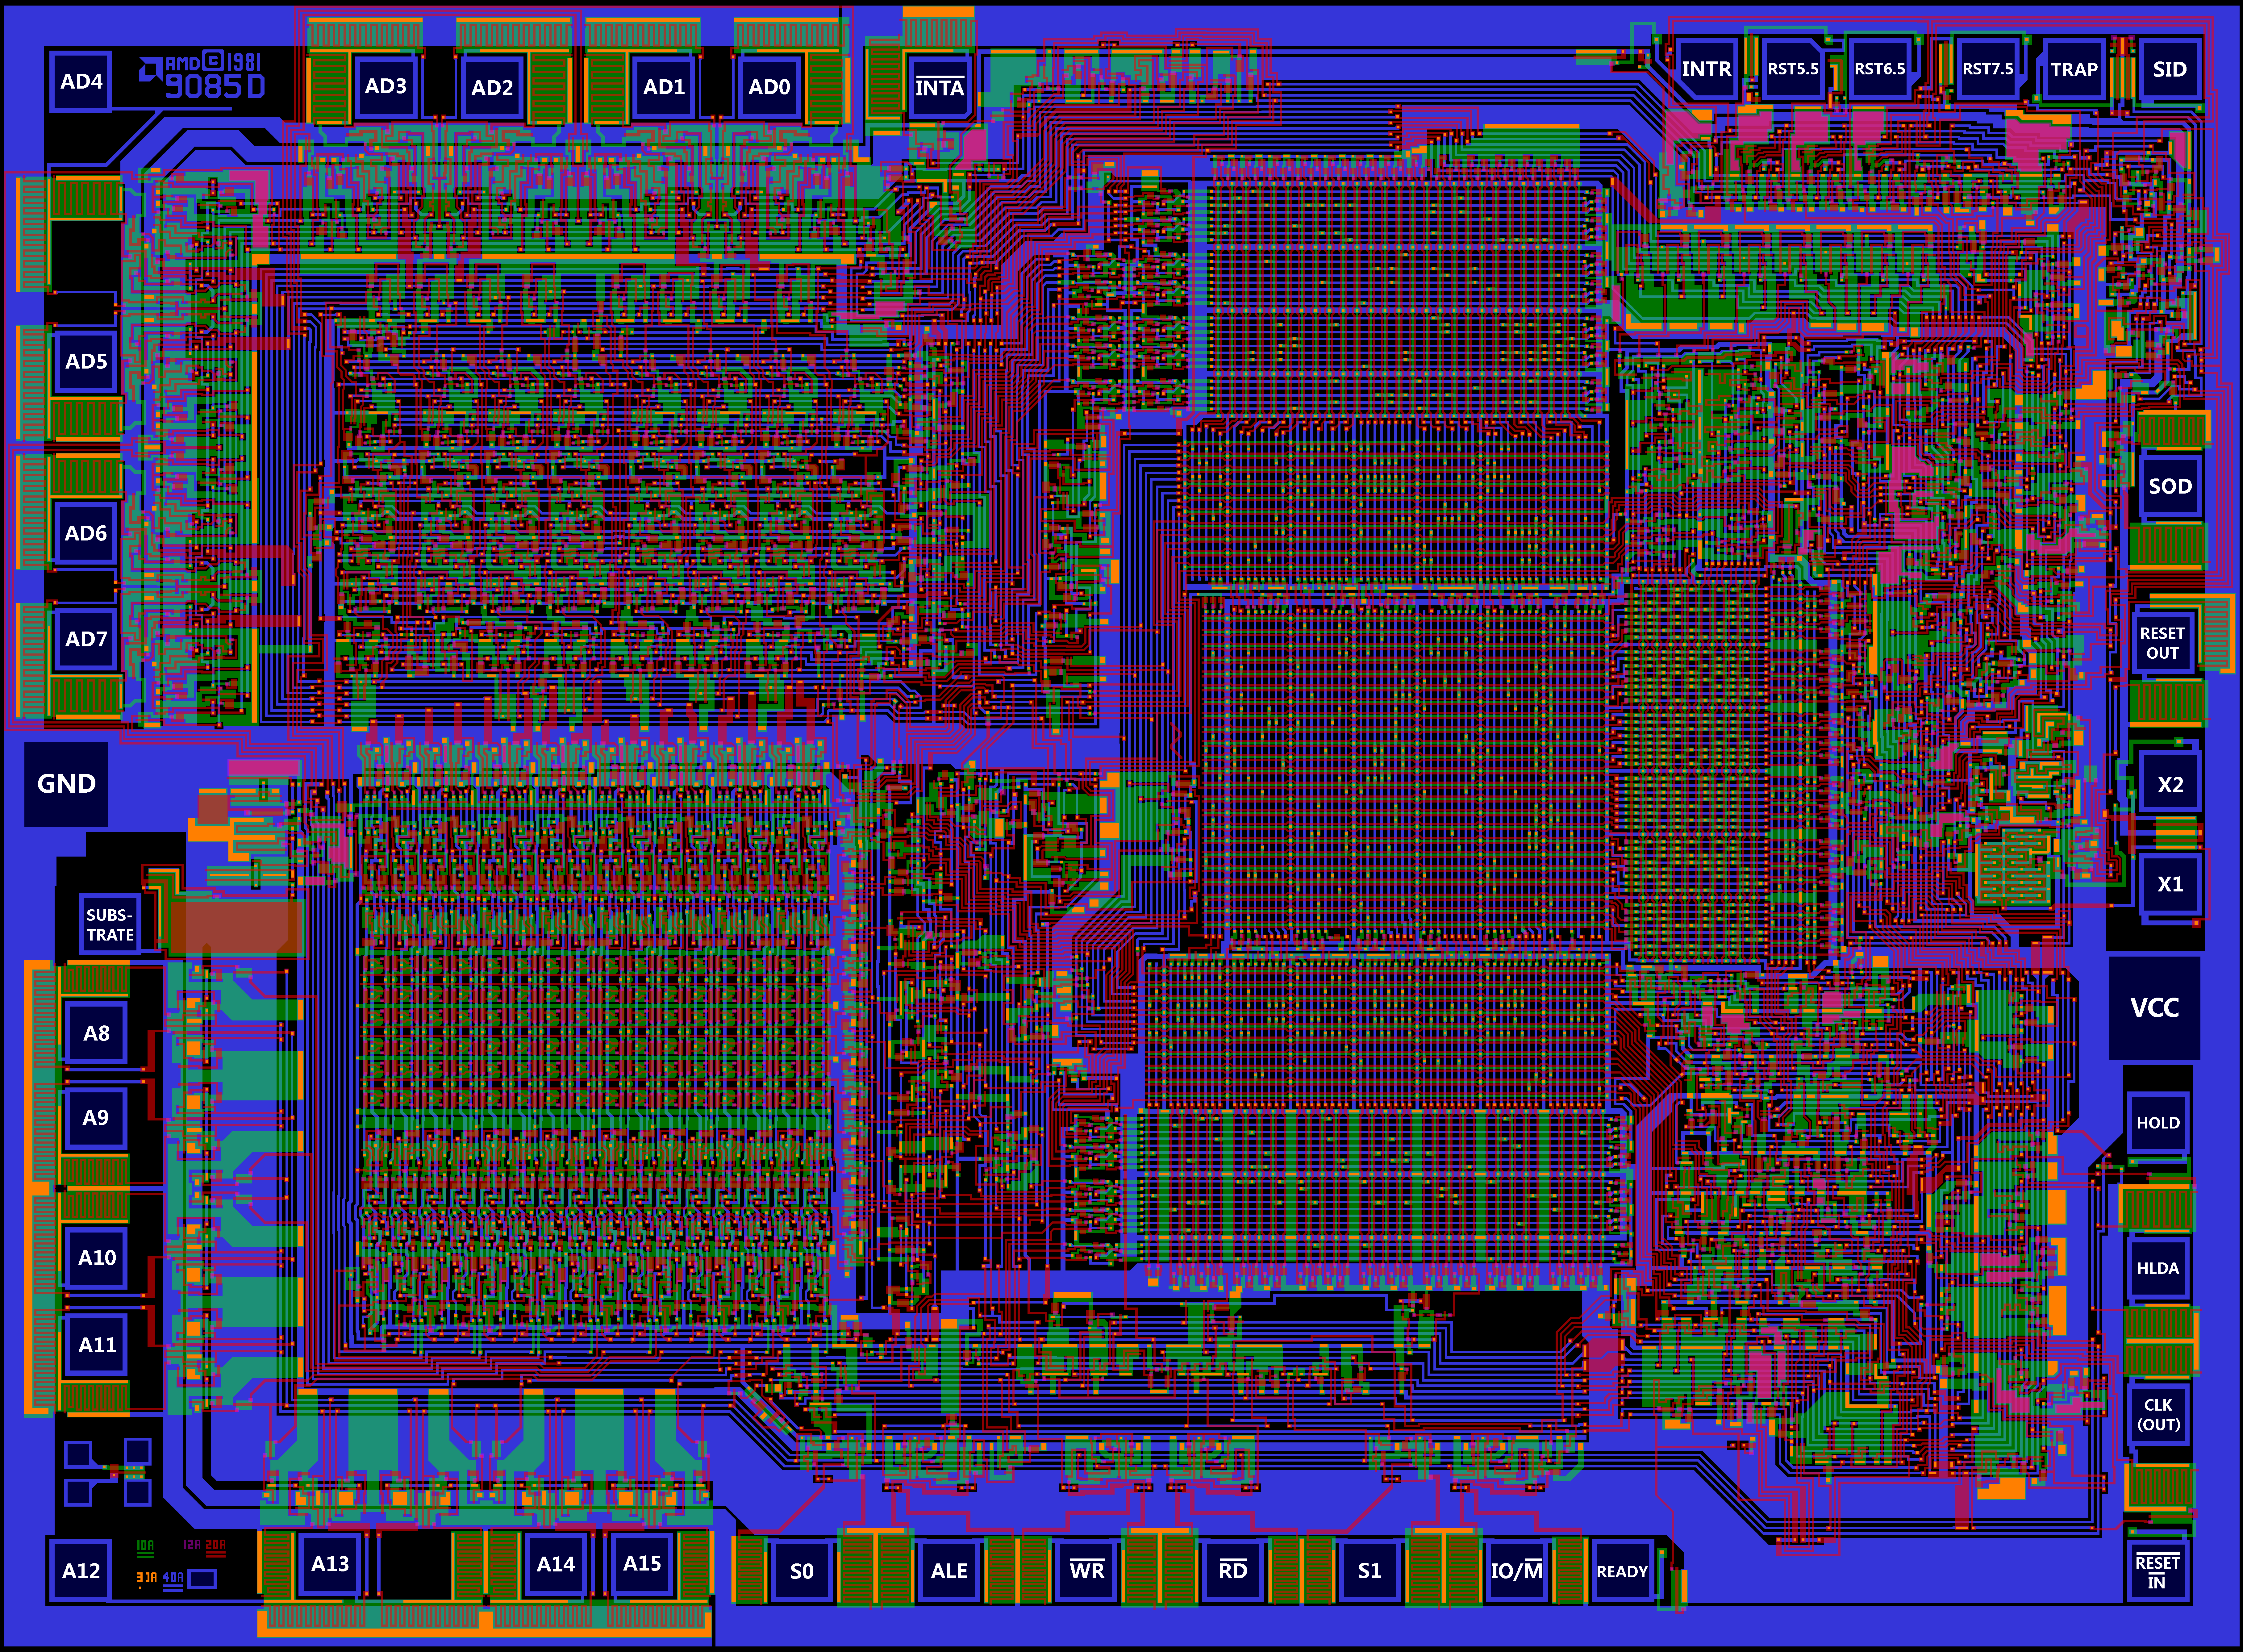Click the S0 status pad
2243x1652 pixels.
click(x=802, y=1571)
